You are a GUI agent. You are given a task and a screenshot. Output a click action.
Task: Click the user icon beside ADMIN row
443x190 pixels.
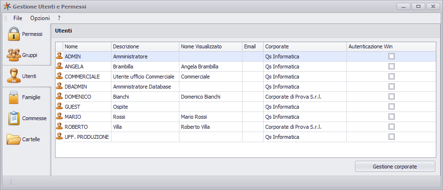pyautogui.click(x=59, y=56)
